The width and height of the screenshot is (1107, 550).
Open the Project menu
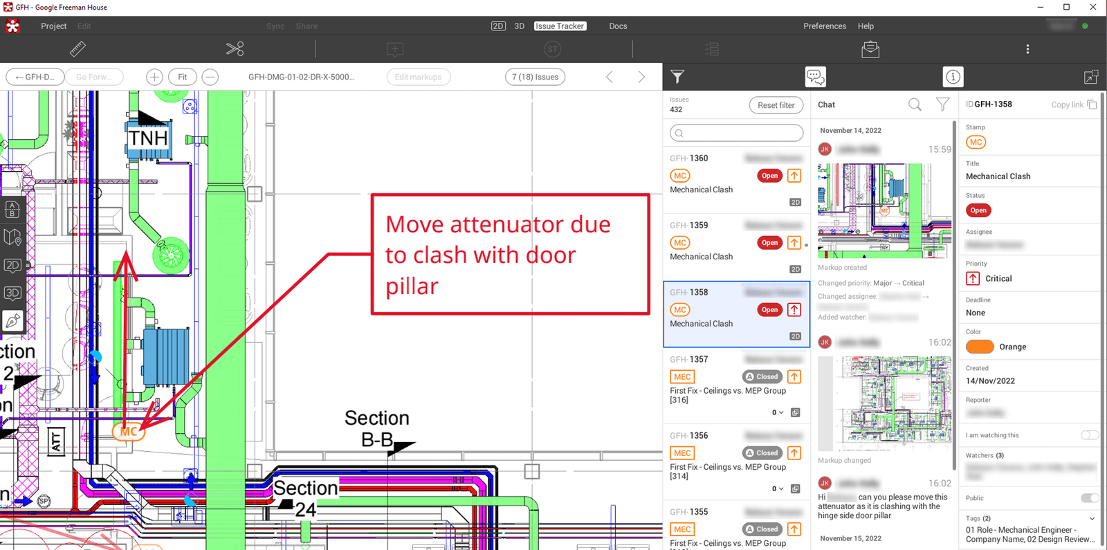53,26
